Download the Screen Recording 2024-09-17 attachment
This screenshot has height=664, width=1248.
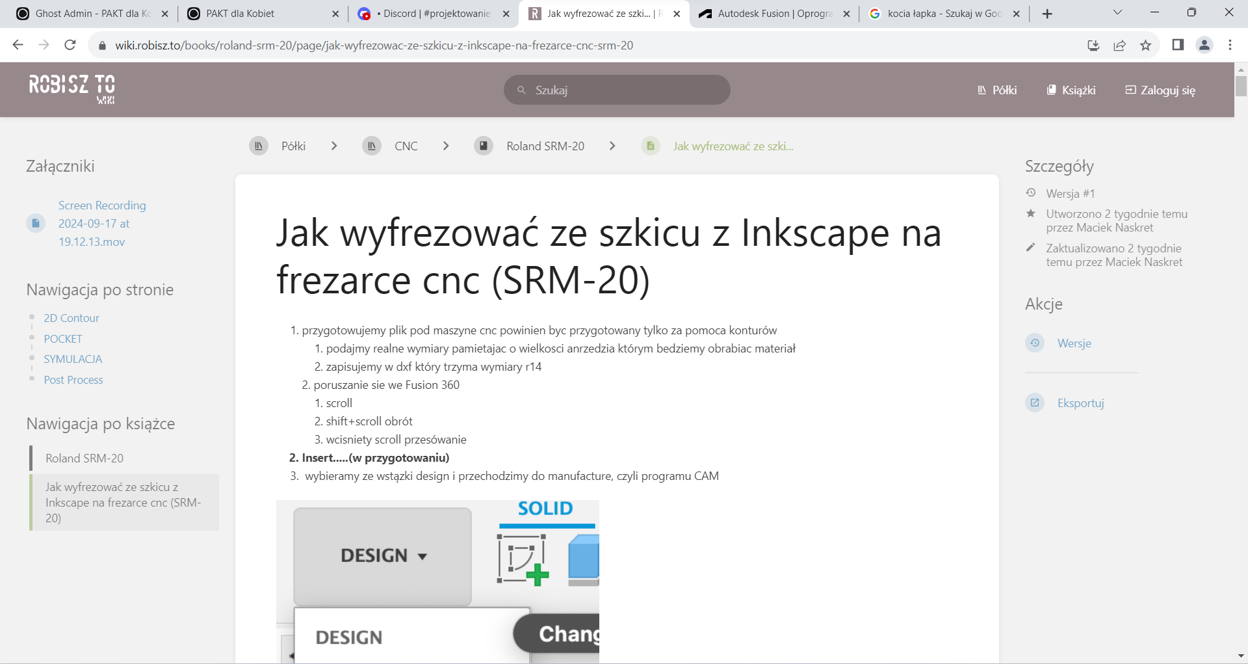pyautogui.click(x=102, y=223)
